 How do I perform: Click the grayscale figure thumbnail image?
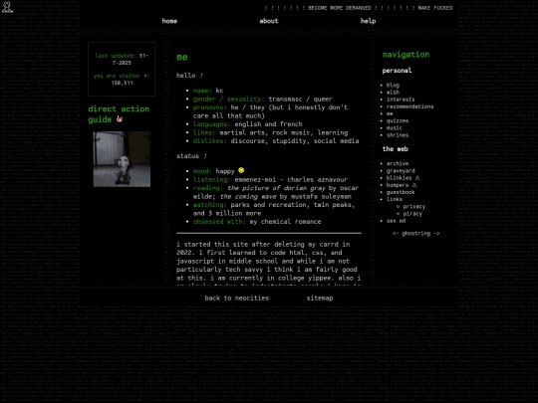pos(122,159)
